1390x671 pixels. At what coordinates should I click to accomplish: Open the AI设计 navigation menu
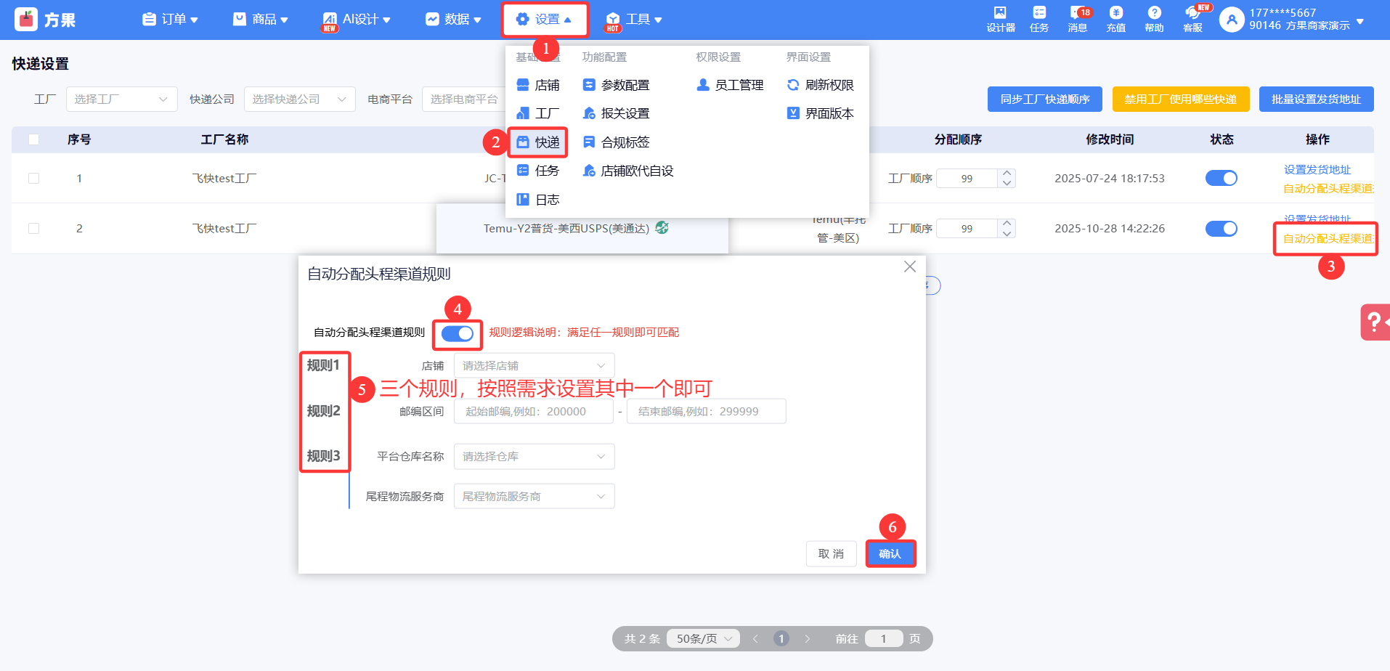click(357, 20)
